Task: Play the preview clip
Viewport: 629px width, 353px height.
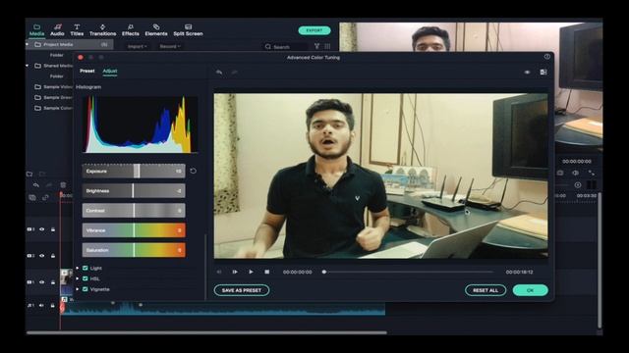Action: [252, 272]
